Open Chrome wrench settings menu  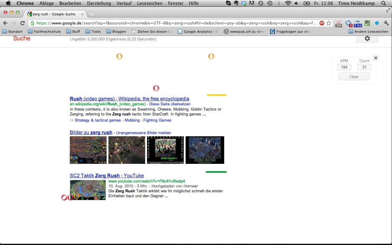386,23
